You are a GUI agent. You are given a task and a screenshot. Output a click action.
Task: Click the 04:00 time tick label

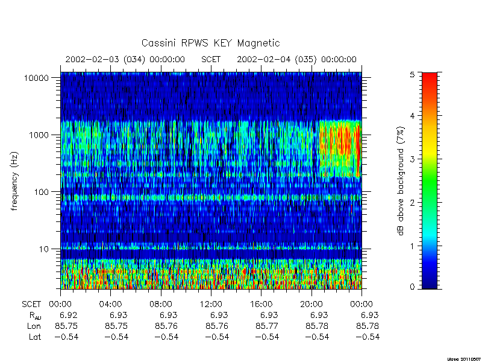click(110, 305)
